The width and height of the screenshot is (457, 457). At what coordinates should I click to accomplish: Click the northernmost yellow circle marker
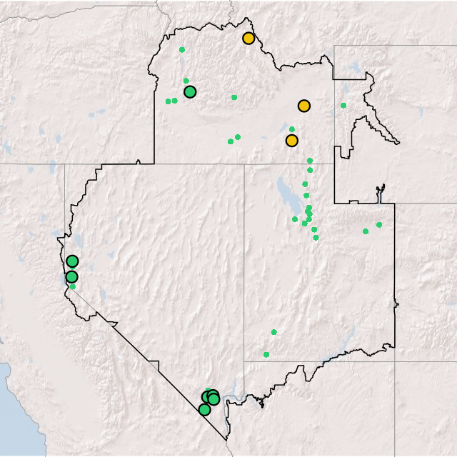[x=248, y=39]
